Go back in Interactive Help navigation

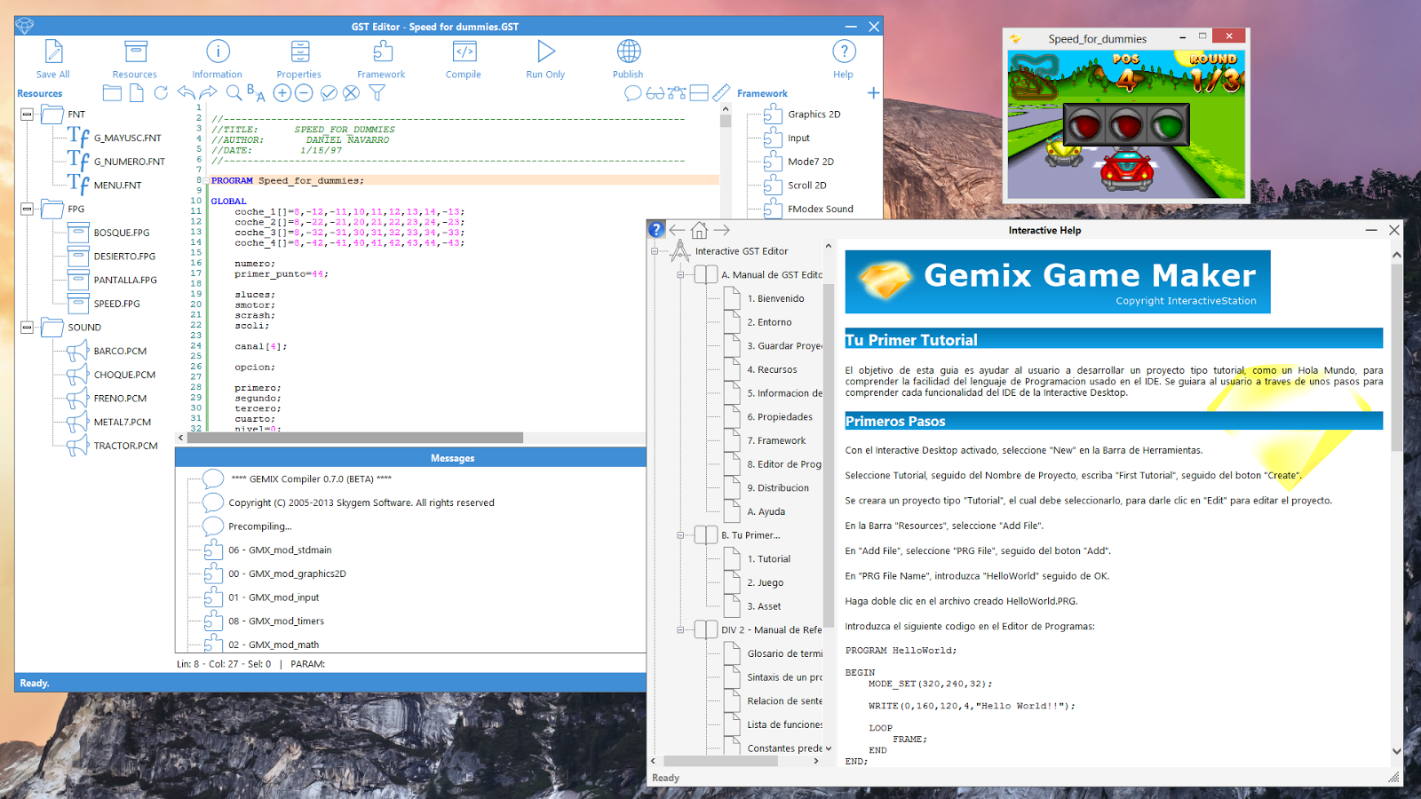click(678, 230)
